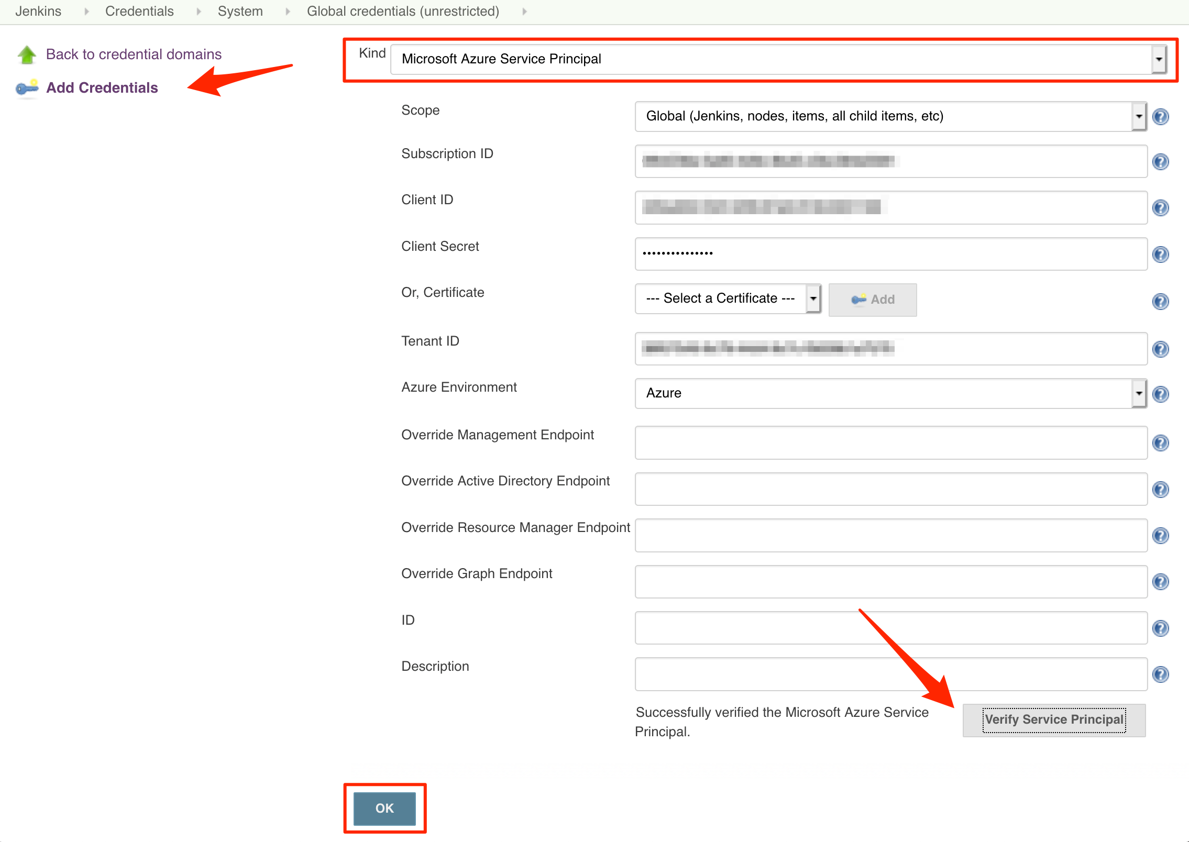This screenshot has height=842, width=1189.
Task: Click the Scope help question icon
Action: [1160, 116]
